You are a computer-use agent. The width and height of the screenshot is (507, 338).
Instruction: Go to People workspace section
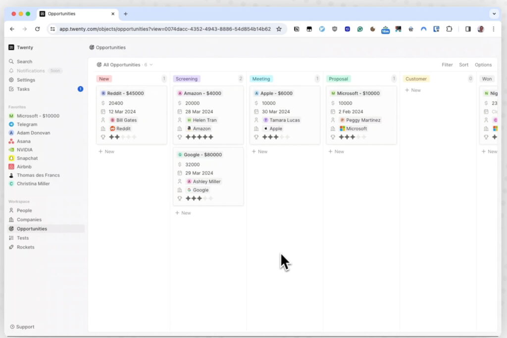point(21,210)
